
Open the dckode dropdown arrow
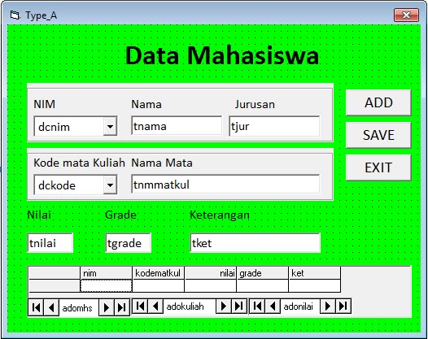[110, 185]
